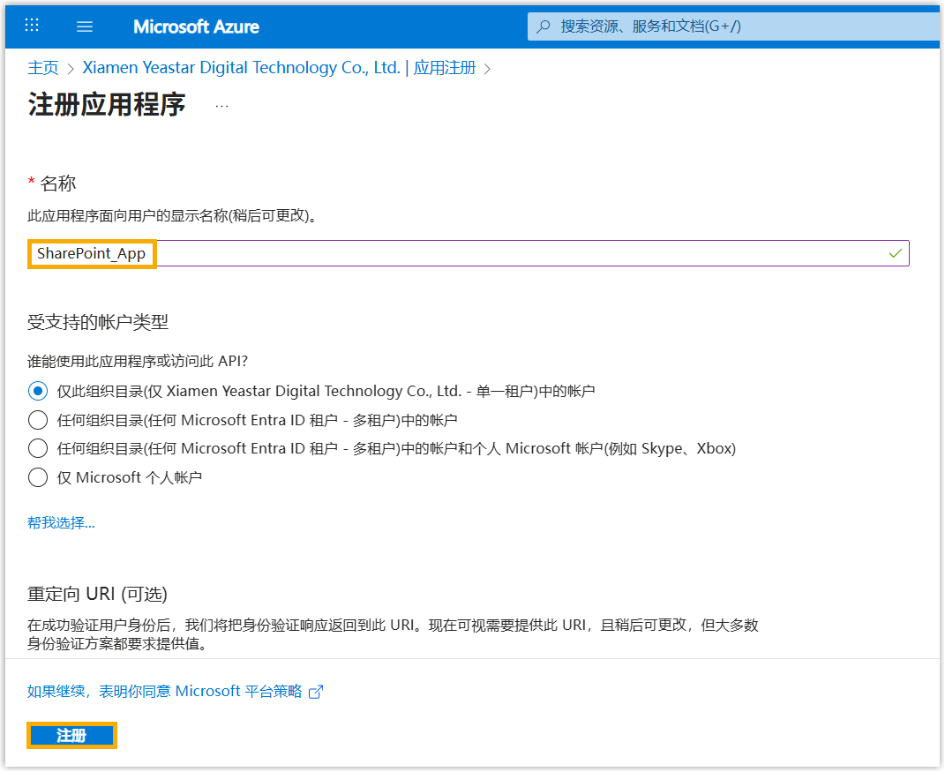
Task: Open the 帮我选择 help link
Action: point(61,523)
